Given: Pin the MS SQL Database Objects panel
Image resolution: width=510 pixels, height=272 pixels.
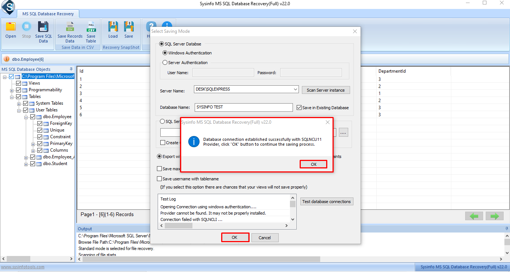Looking at the screenshot, I should tap(71, 69).
